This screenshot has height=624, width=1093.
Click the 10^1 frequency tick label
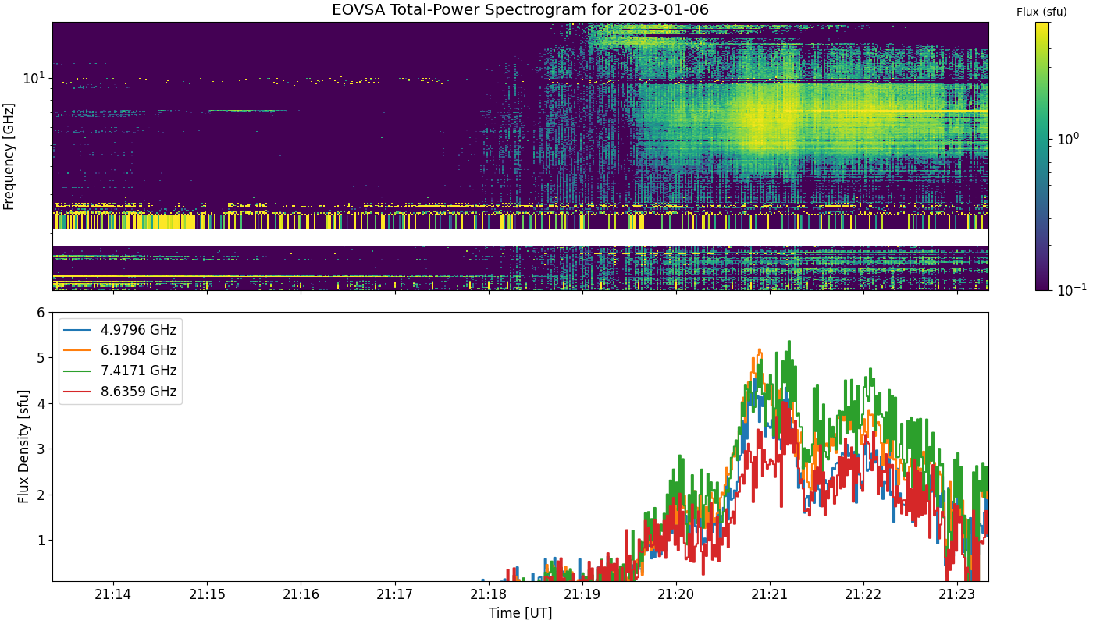(x=34, y=77)
